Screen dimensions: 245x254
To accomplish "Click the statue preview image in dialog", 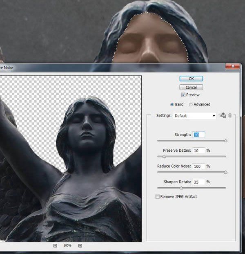I will click(71, 159).
